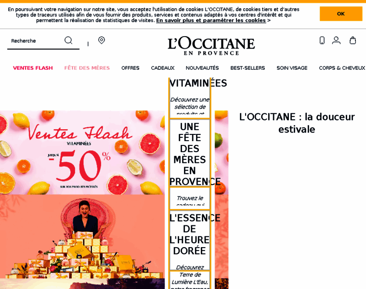This screenshot has height=289, width=366.
Task: Open the Soin Visage menu
Action: point(292,68)
